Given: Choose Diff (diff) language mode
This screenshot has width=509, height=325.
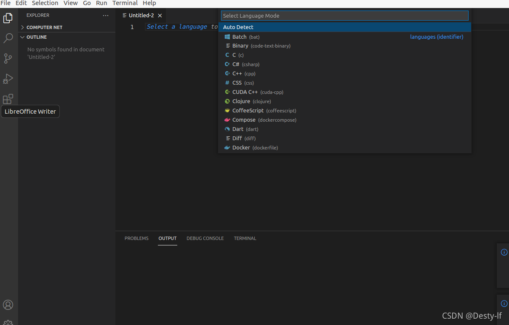Looking at the screenshot, I should (x=344, y=139).
